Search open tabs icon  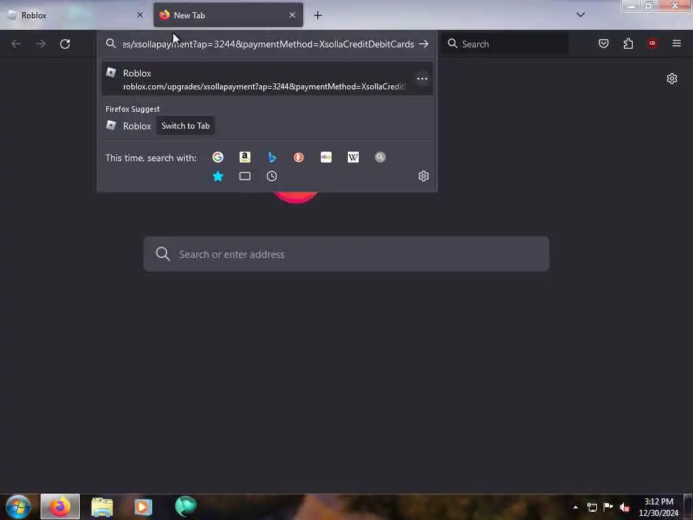[245, 177]
